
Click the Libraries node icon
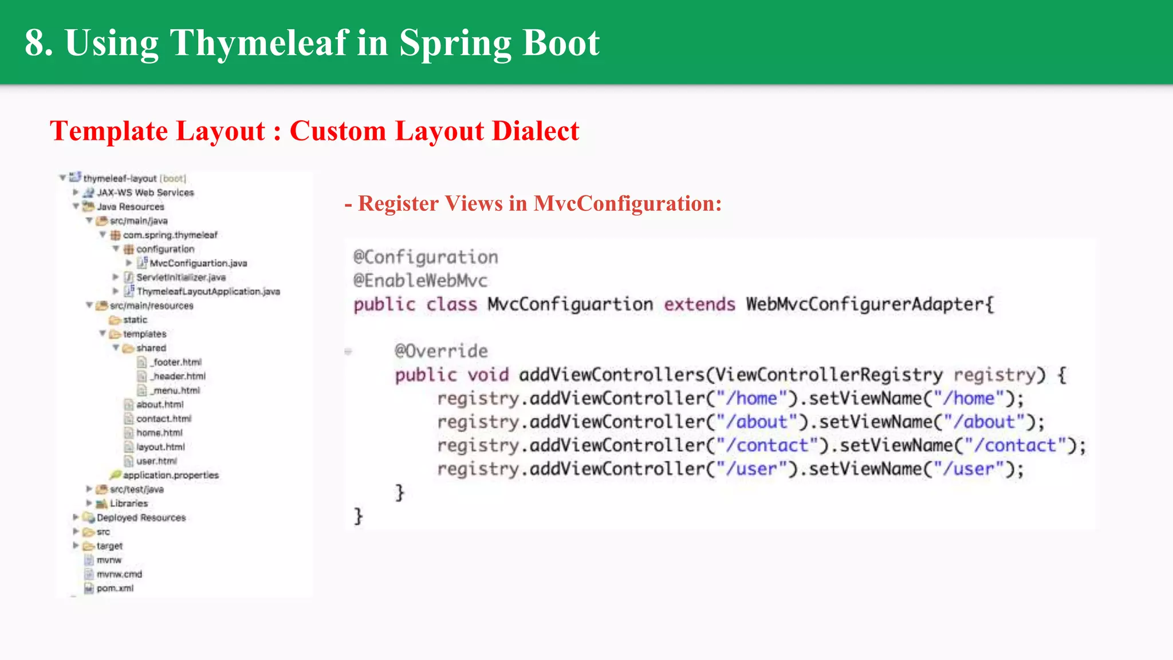[x=101, y=504]
